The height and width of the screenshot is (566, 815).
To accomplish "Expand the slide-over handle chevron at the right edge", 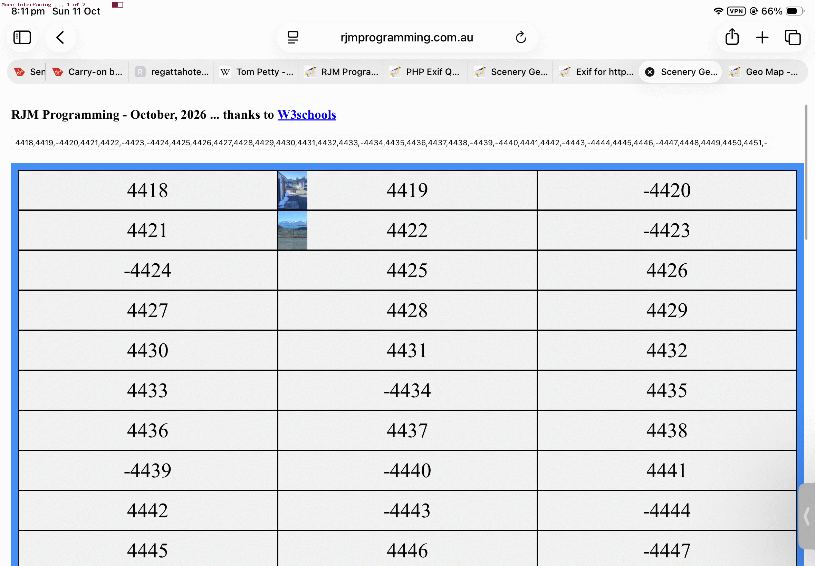I will coord(807,516).
